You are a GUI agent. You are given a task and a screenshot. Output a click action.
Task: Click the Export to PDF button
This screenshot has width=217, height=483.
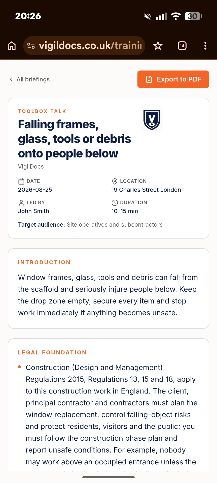(x=173, y=79)
